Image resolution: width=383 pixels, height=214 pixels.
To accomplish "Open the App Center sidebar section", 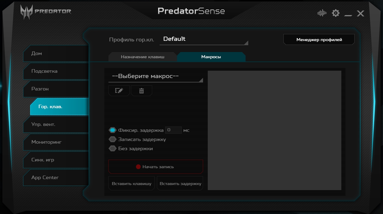I will pyautogui.click(x=56, y=178).
